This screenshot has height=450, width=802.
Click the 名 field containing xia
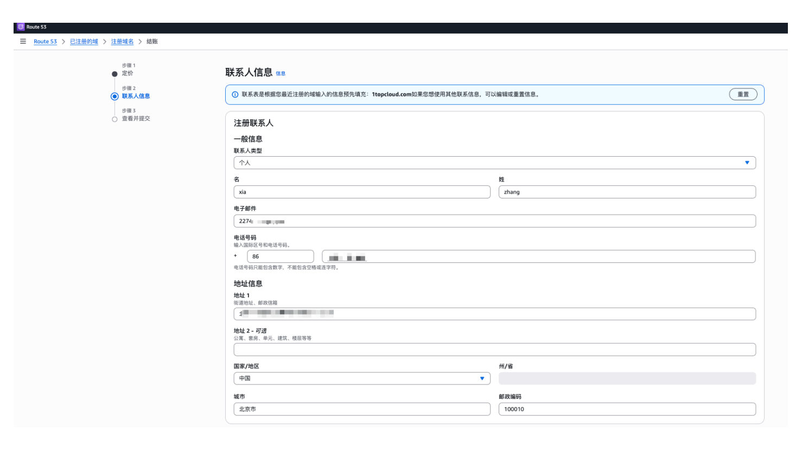pos(362,192)
